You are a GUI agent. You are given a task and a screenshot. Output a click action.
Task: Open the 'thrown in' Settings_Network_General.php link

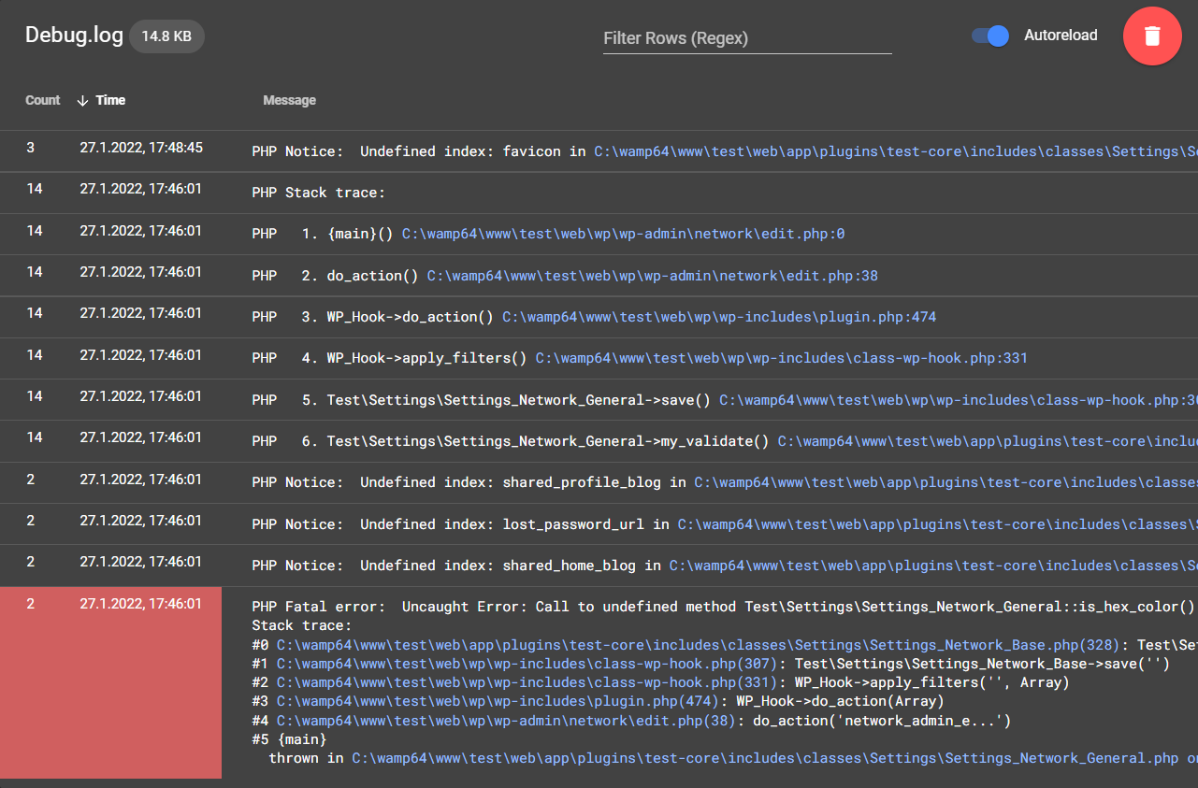coord(765,758)
